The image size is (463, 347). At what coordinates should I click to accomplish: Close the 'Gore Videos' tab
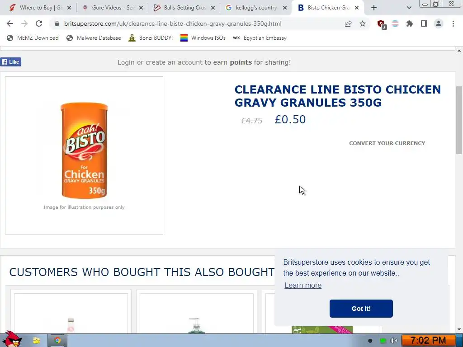[141, 8]
